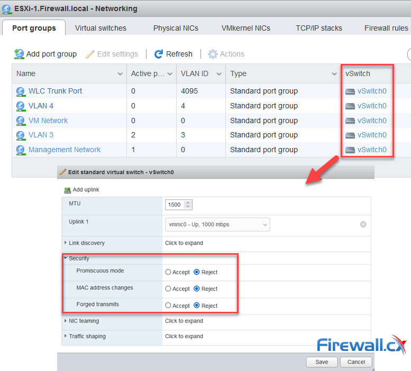Click the Add uplink network card icon

67,190
